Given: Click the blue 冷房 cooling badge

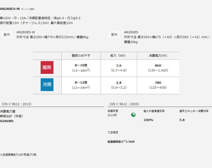Looking at the screenshot, I should [x=47, y=85].
